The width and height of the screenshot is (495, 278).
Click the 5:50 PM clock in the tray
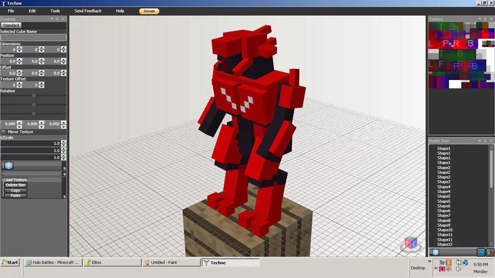pyautogui.click(x=481, y=265)
